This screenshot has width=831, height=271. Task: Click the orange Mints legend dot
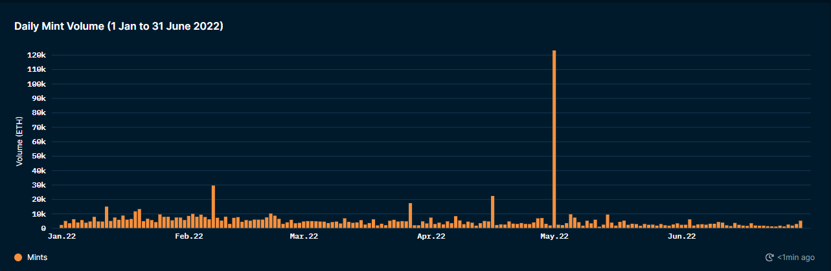point(17,257)
